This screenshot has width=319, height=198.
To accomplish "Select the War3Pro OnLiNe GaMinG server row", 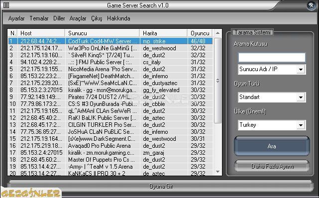I will click(x=110, y=48).
